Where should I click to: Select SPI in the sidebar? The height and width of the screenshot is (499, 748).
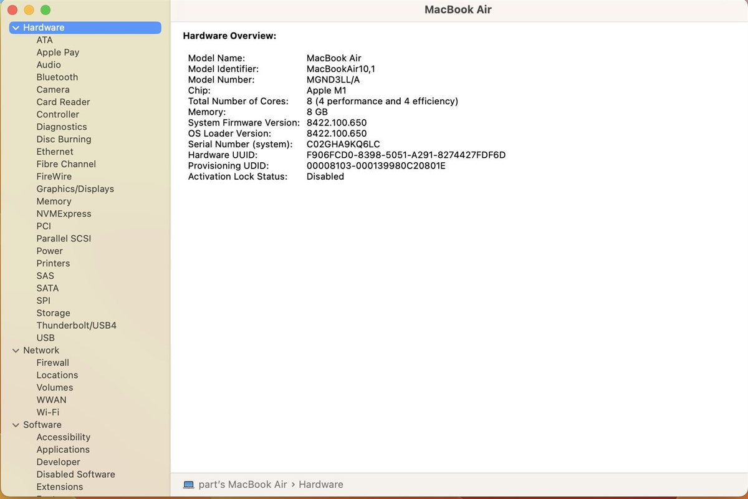[44, 301]
